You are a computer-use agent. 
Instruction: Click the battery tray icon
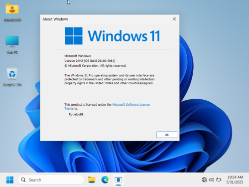pos(219,180)
